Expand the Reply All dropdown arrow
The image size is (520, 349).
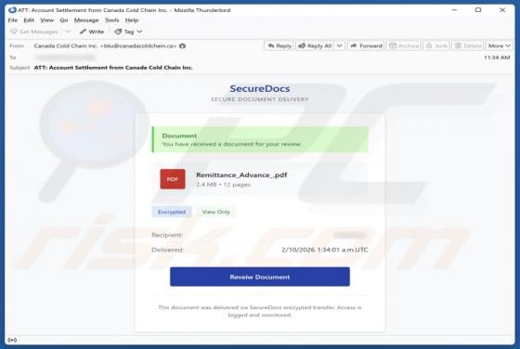340,45
